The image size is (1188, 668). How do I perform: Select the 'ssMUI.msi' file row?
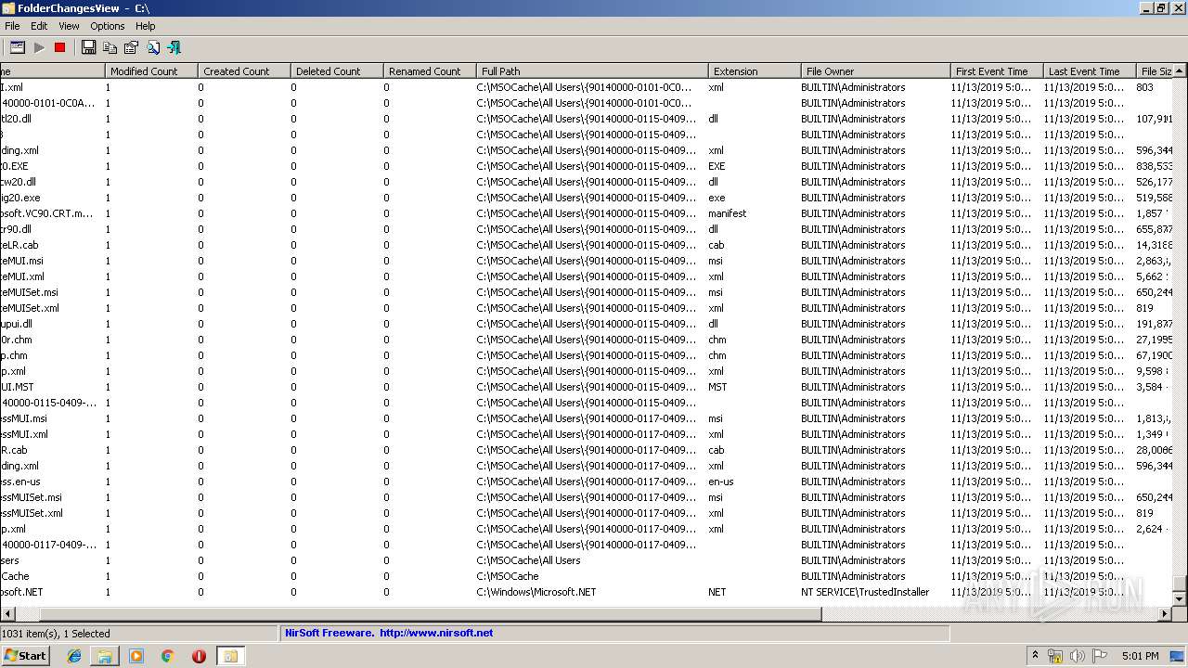pos(587,418)
